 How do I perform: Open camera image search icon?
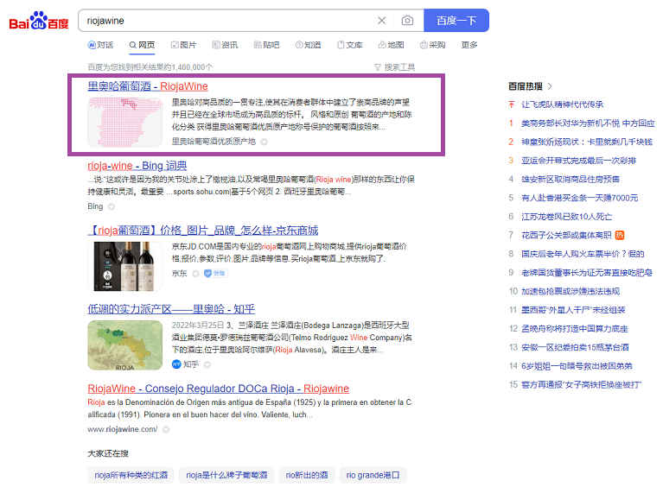click(407, 20)
